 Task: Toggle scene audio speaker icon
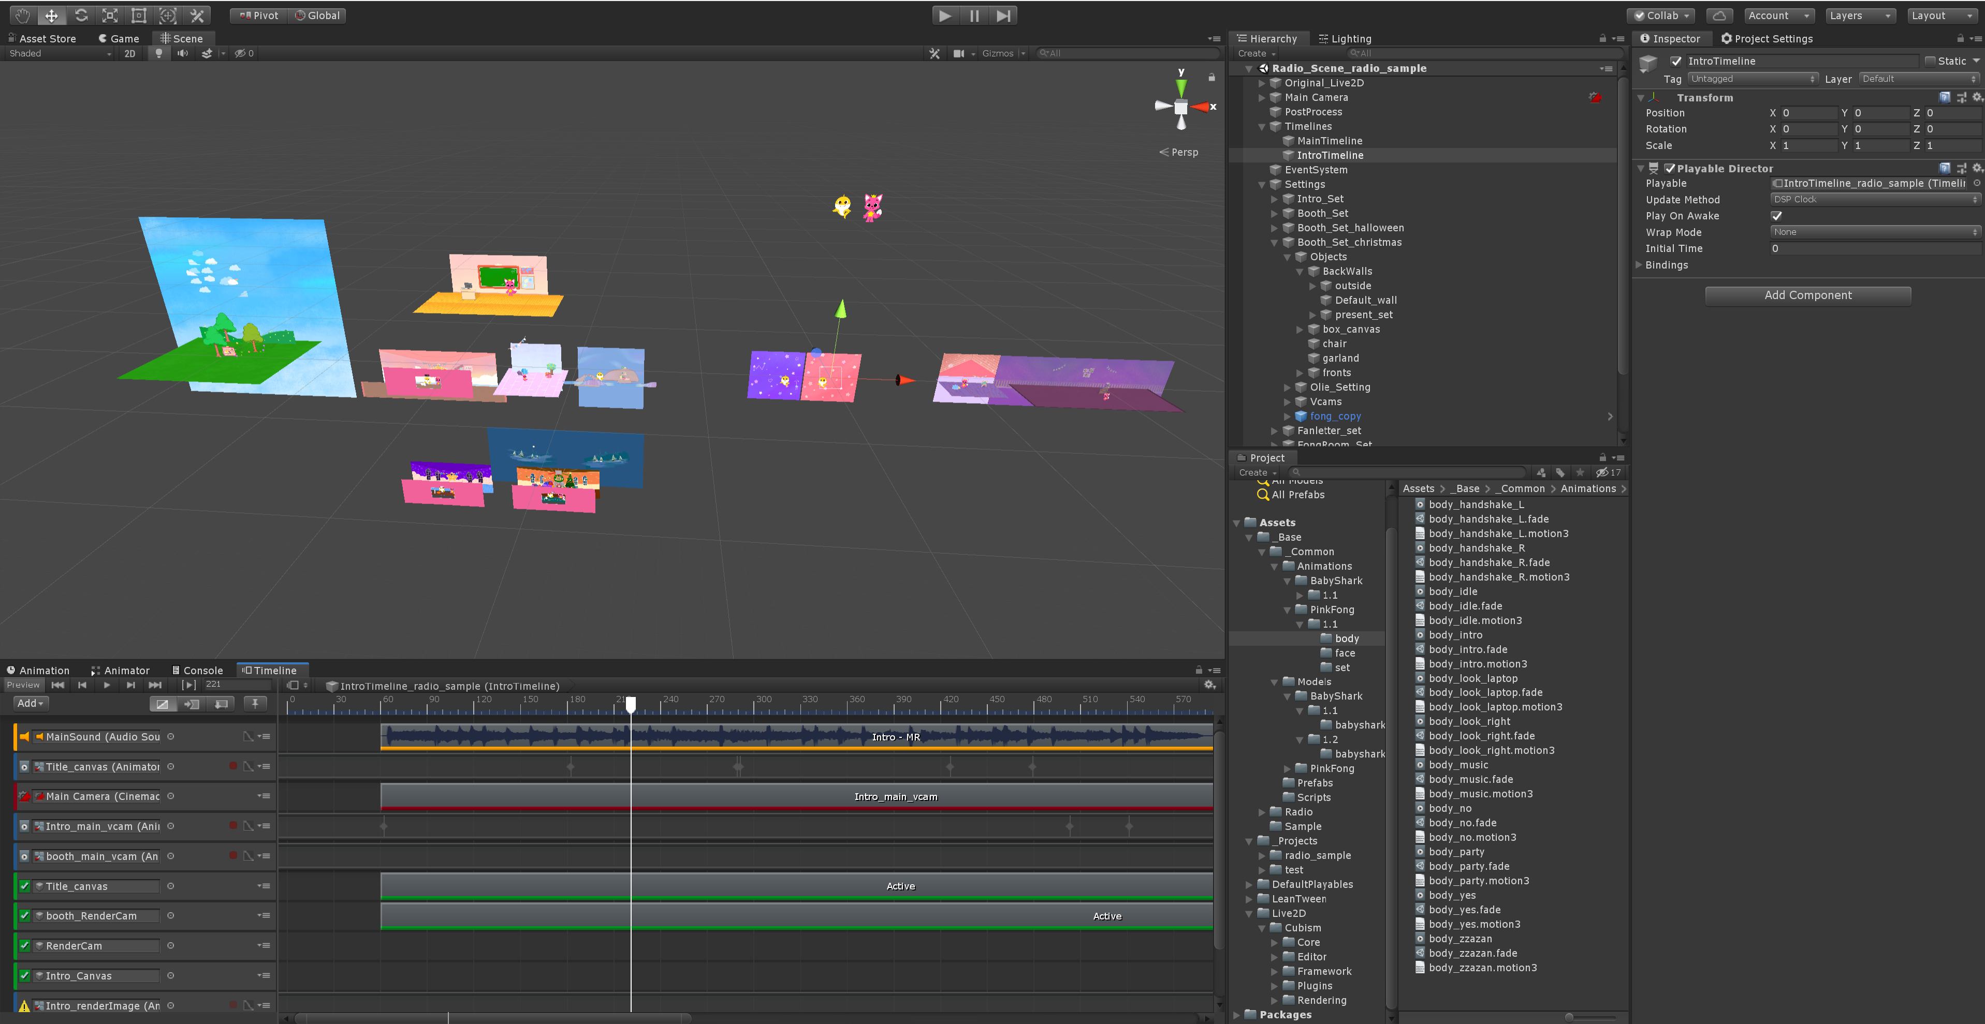coord(183,53)
